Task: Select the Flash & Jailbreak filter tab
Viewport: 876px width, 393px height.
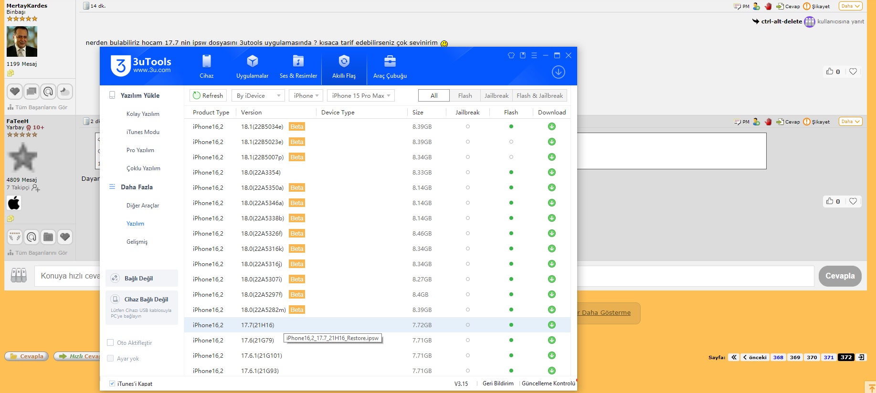Action: pyautogui.click(x=539, y=95)
